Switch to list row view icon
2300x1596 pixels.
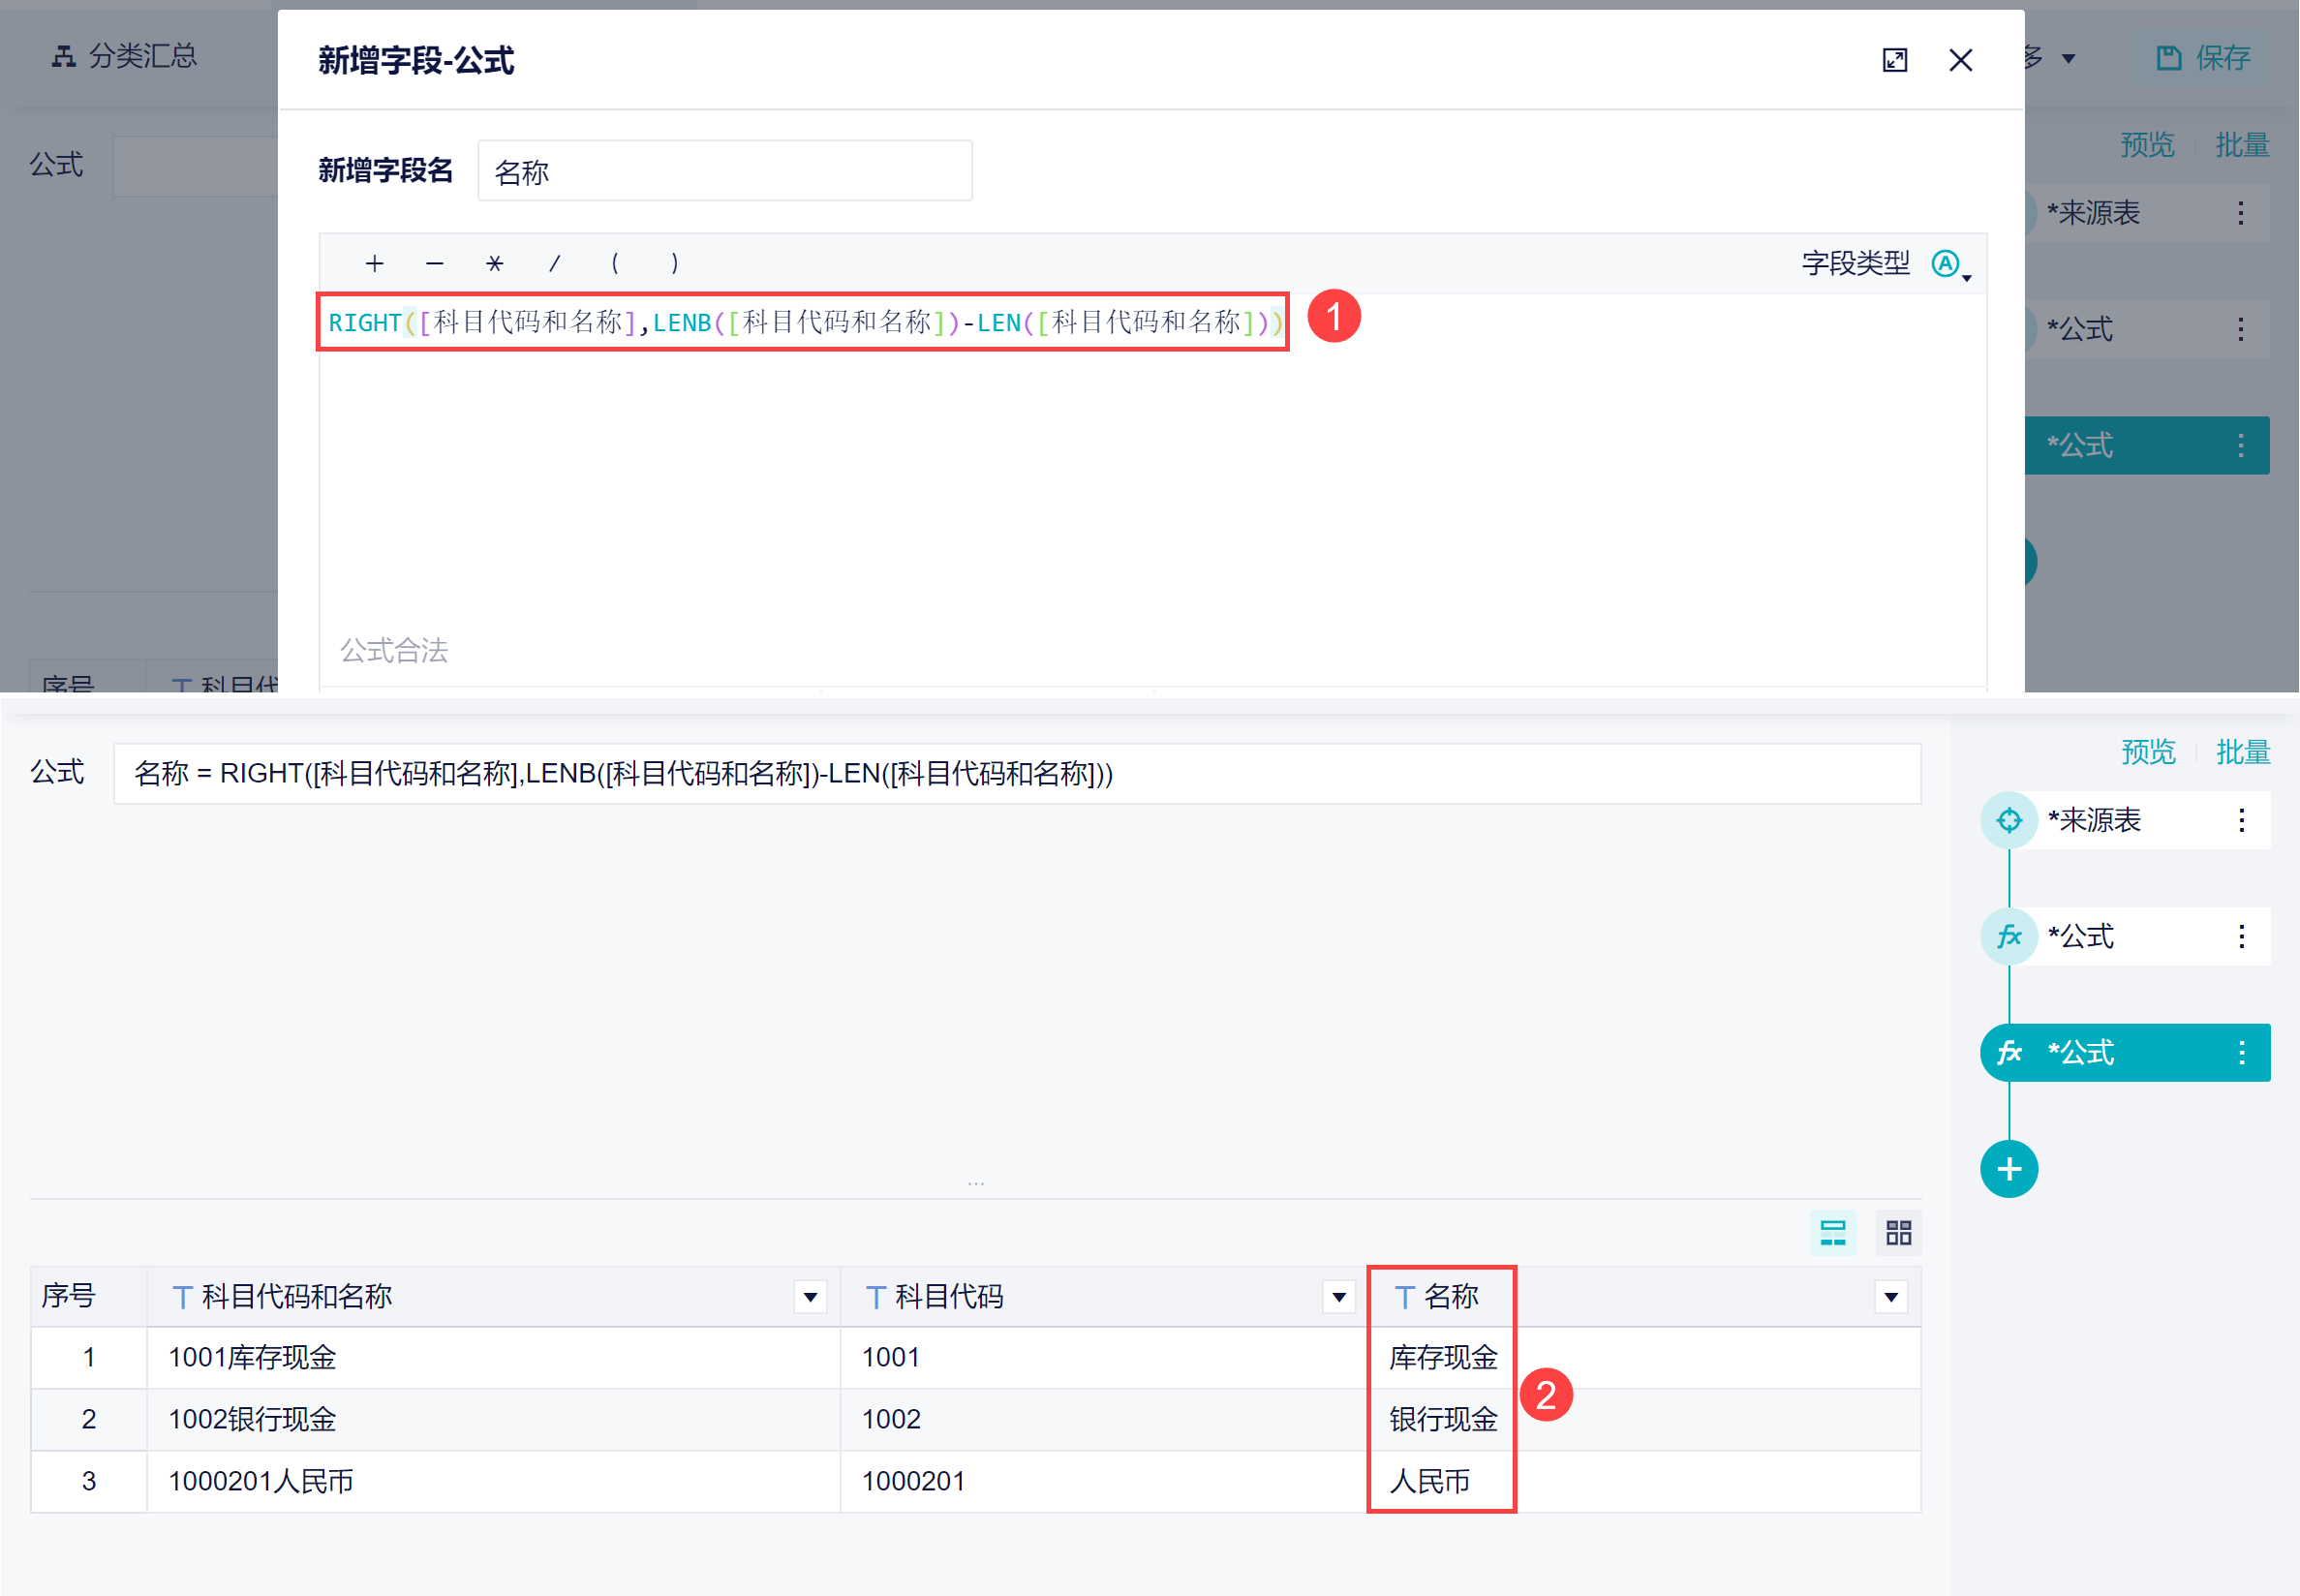pos(1833,1232)
